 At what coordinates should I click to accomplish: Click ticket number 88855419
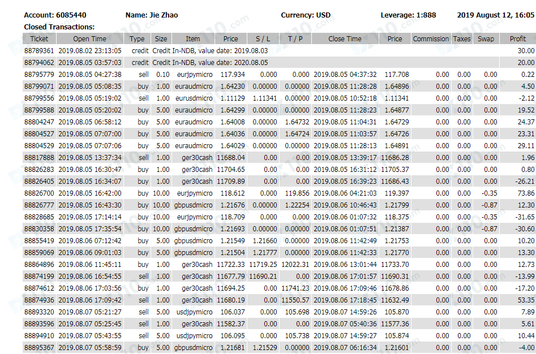39,241
